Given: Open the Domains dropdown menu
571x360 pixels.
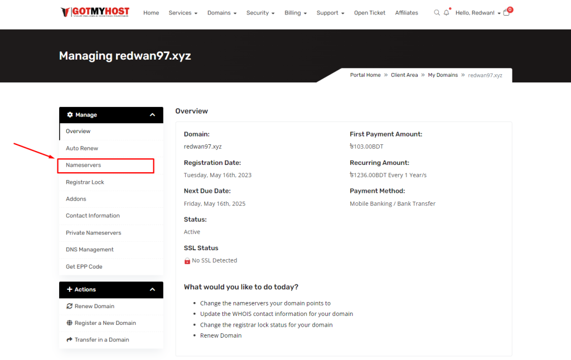Looking at the screenshot, I should (221, 13).
